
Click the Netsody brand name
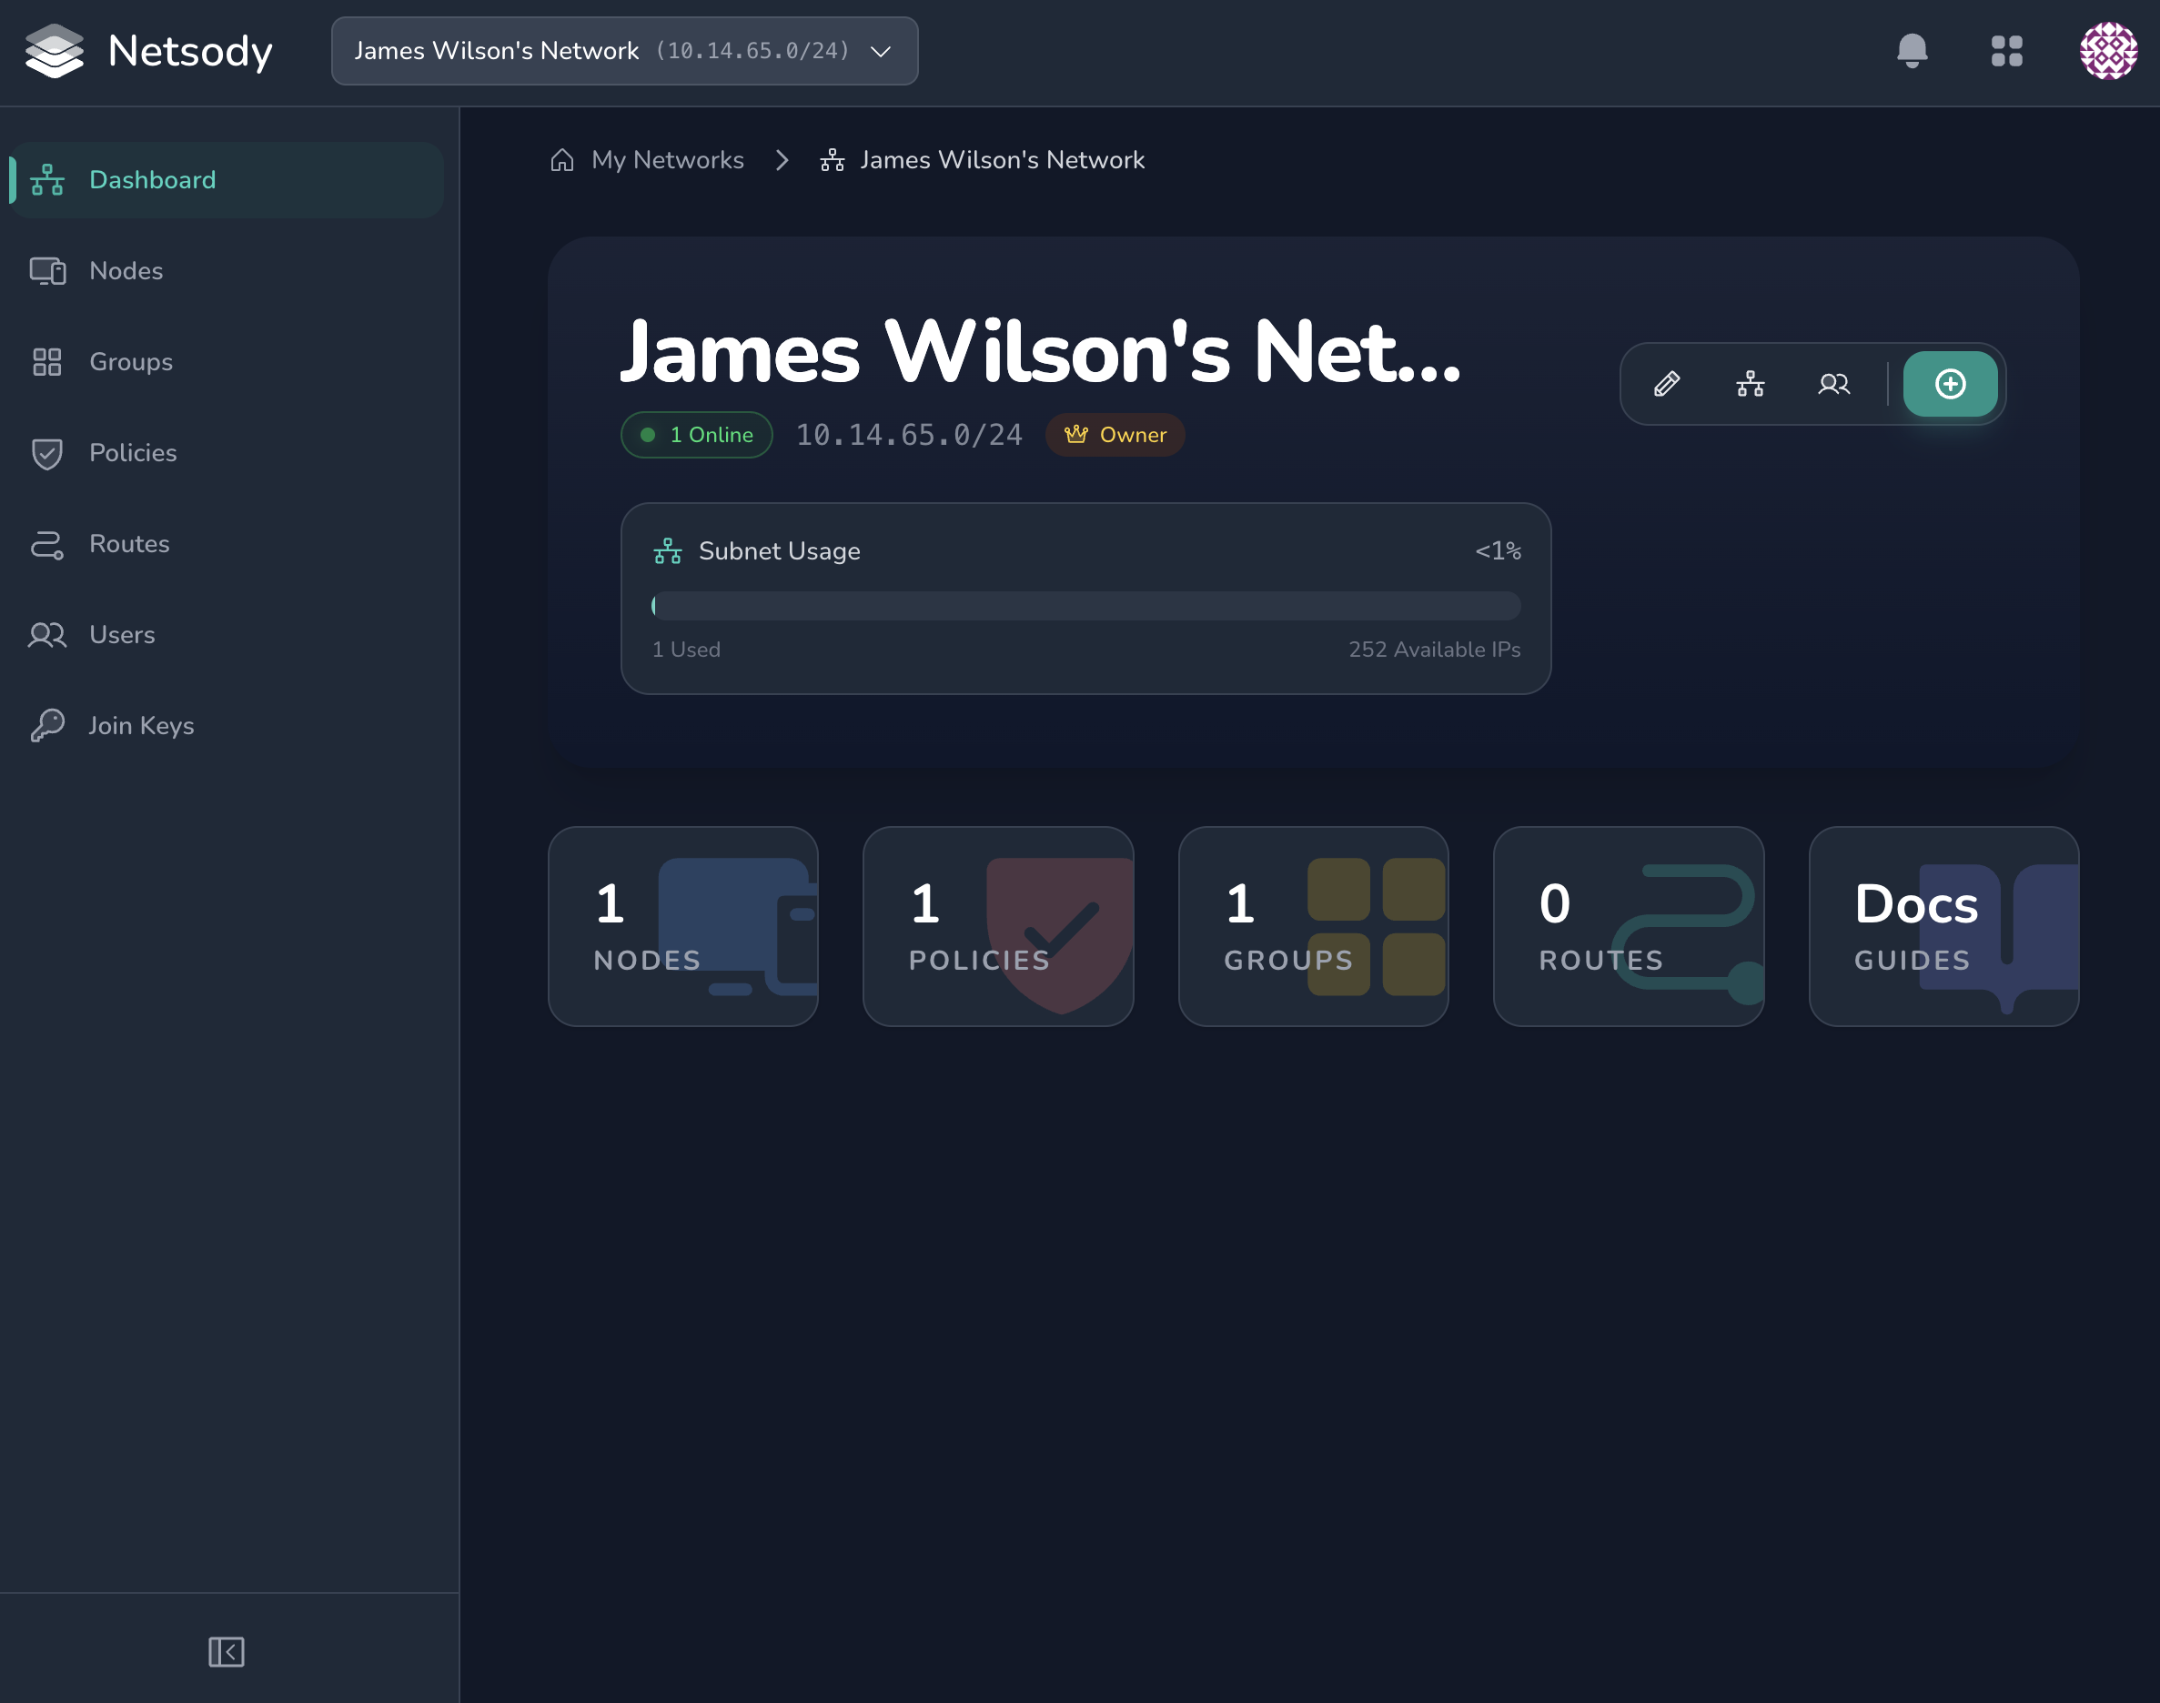(x=189, y=51)
